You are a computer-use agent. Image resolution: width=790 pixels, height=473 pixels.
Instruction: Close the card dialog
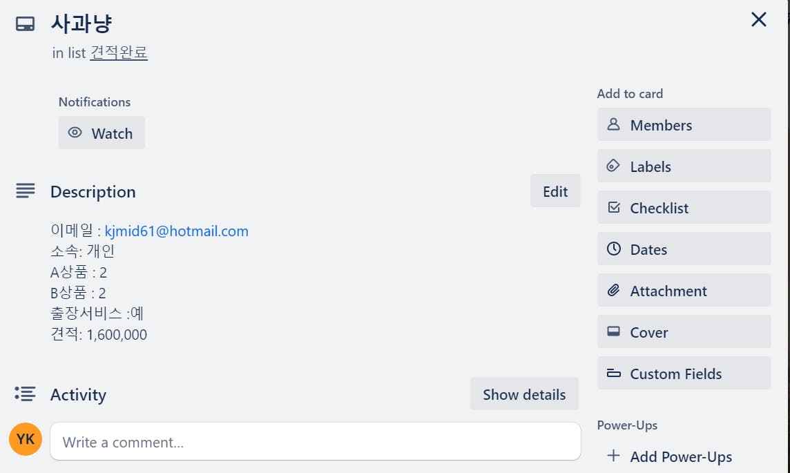[x=759, y=20]
